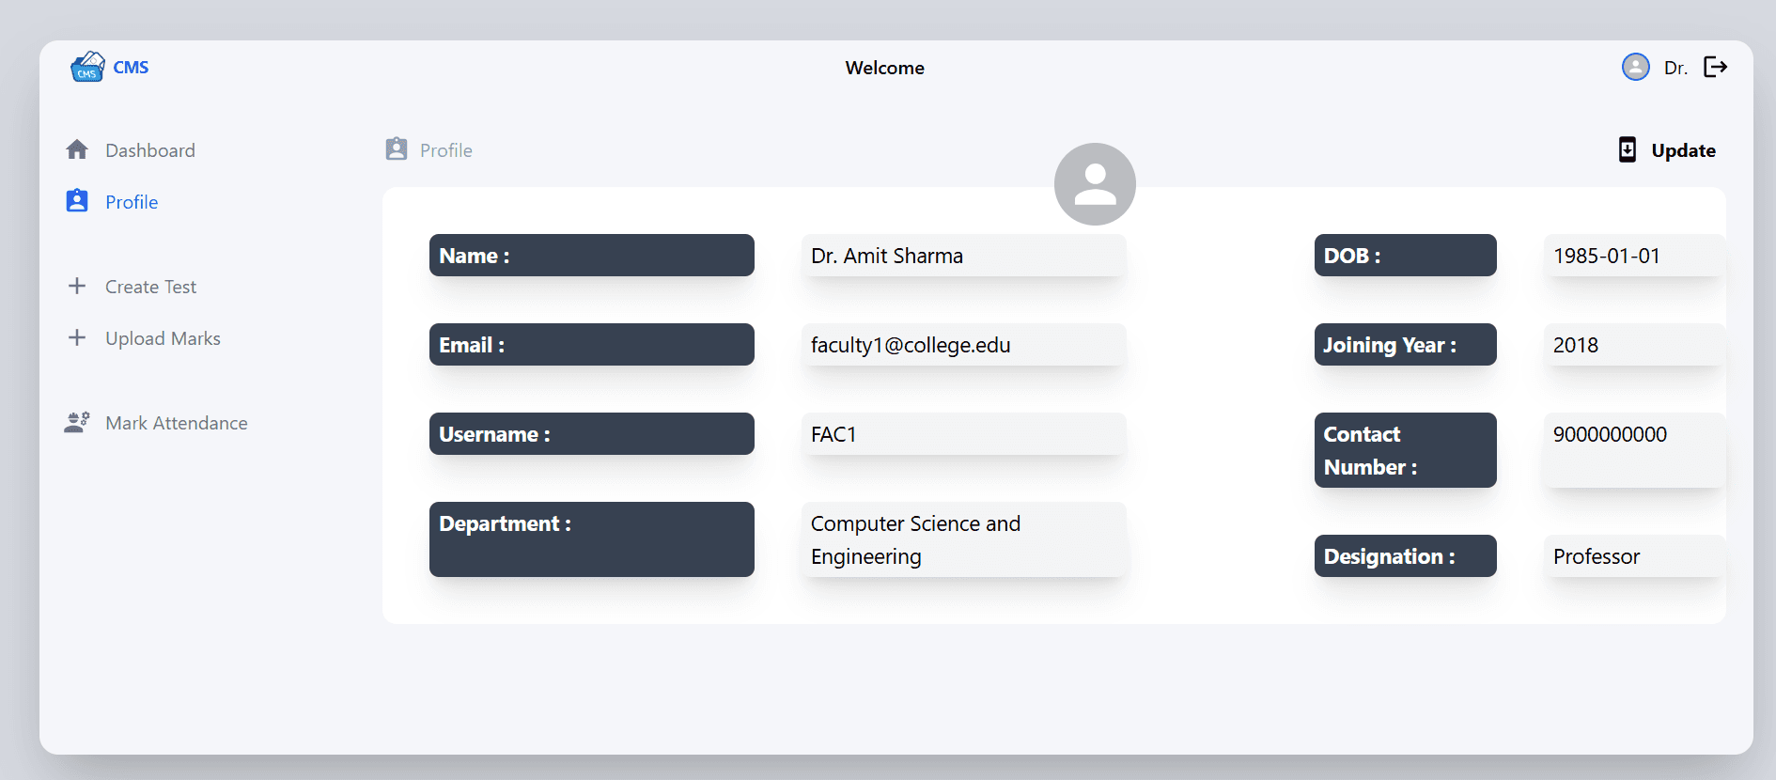Click the CMS logo icon
Screen dimensions: 1776x780
pyautogui.click(x=87, y=67)
